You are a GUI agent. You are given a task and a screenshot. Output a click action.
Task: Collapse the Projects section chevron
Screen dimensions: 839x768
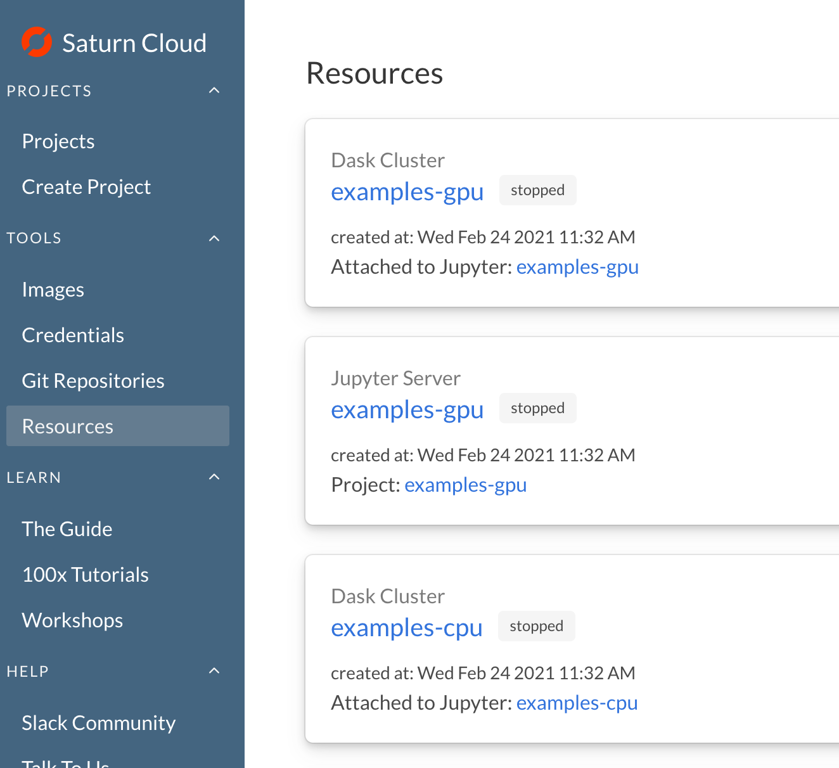(x=214, y=91)
